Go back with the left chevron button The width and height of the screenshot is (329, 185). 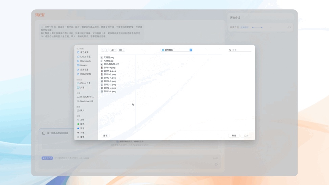[x=103, y=50]
